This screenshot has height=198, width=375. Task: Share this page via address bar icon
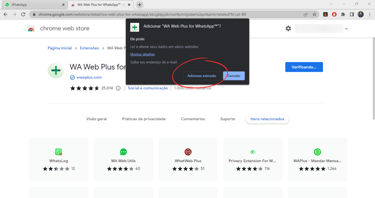306,14
